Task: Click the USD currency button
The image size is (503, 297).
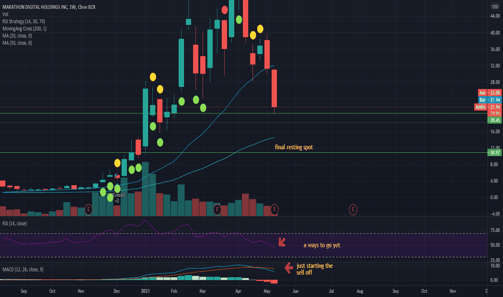Action: (495, 6)
